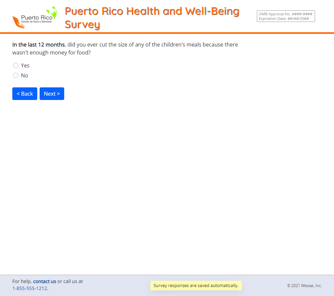Open the contact us link
The width and height of the screenshot is (334, 296).
45,281
